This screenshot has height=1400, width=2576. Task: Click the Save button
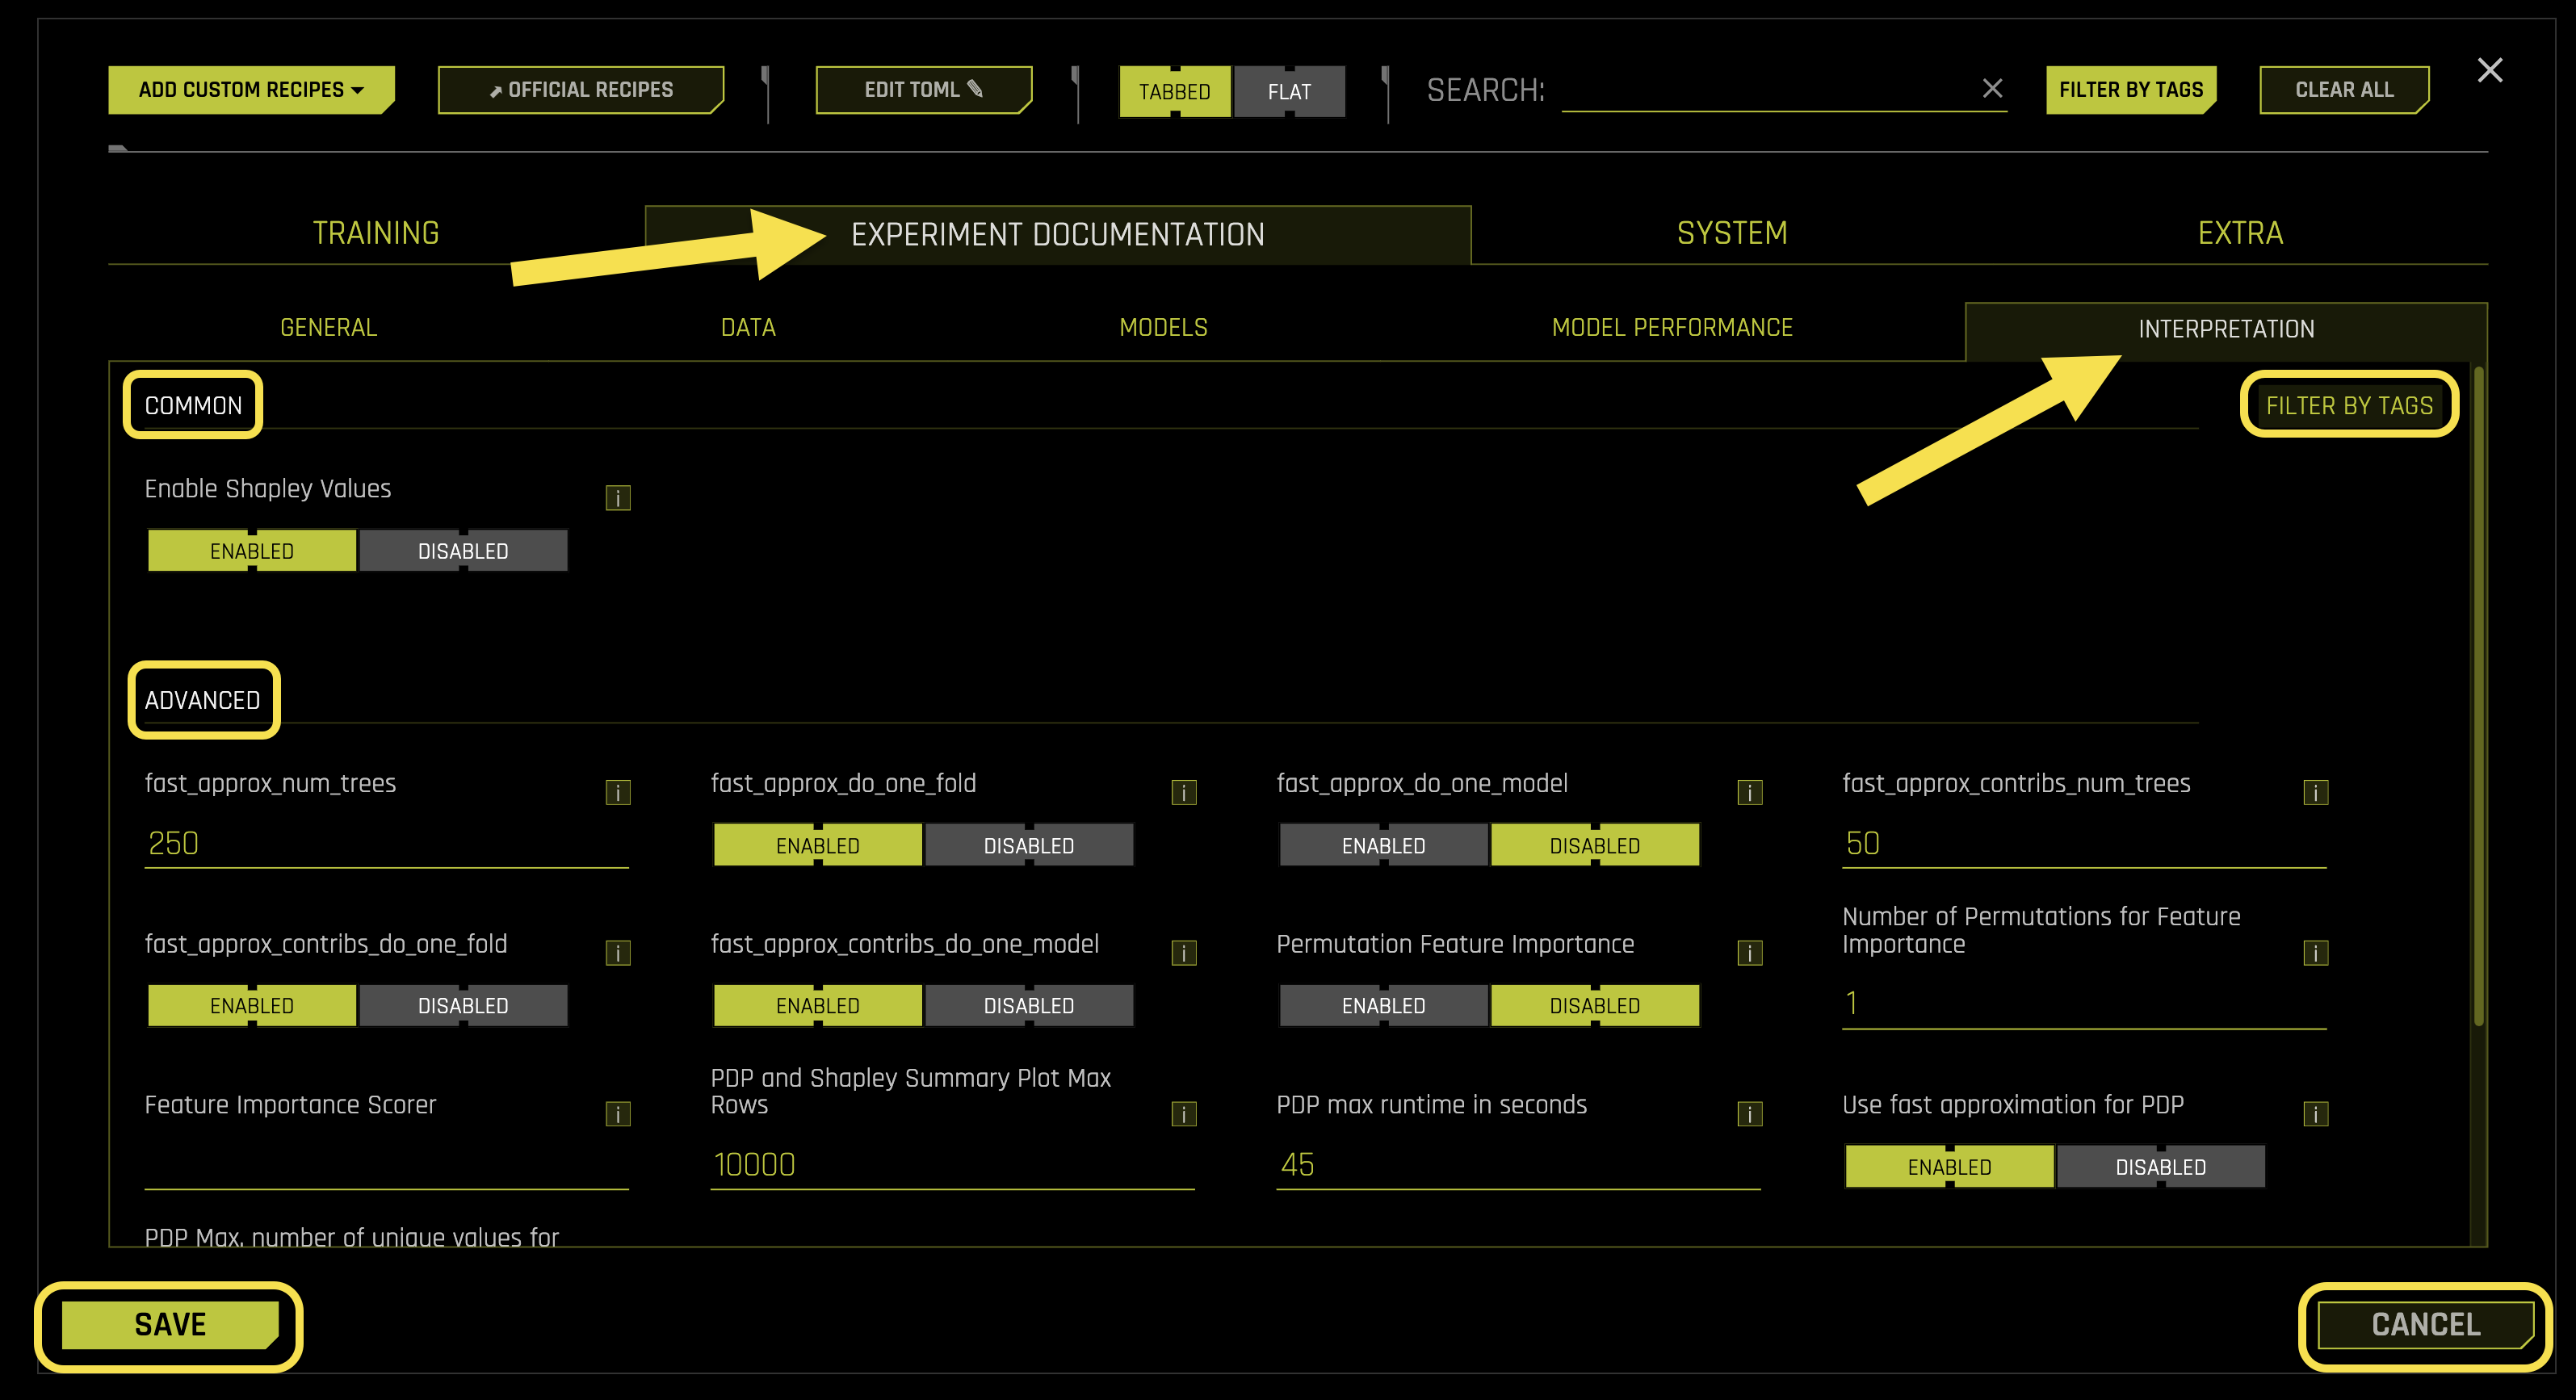pyautogui.click(x=169, y=1323)
